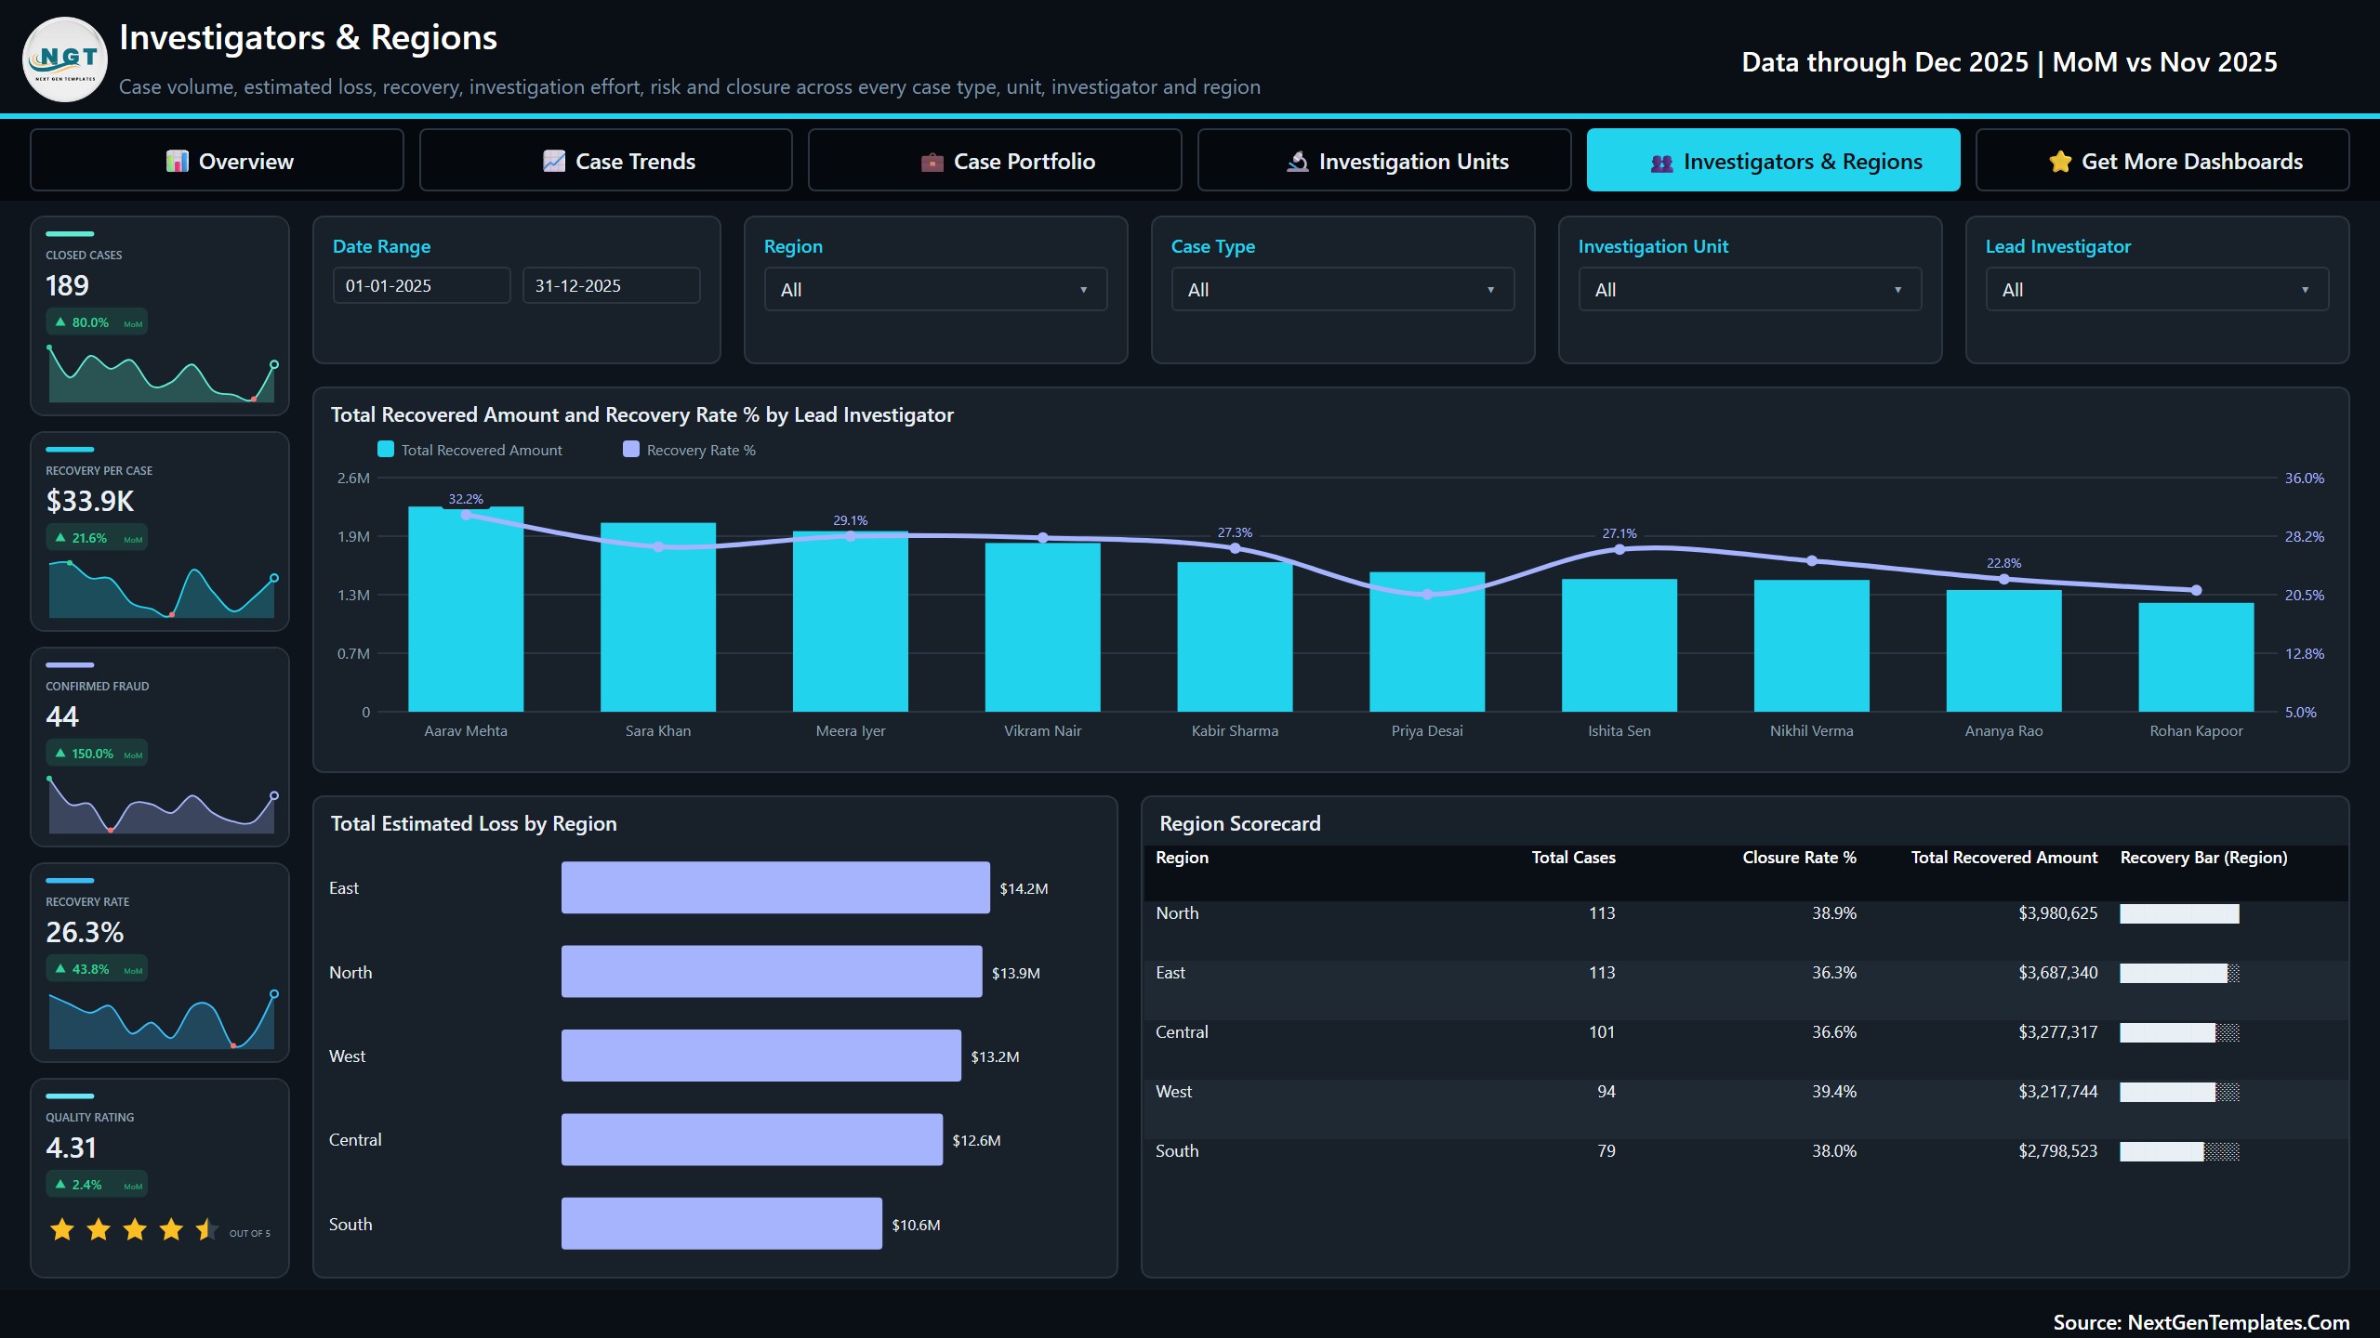Sort by the Region column header
This screenshot has width=2380, height=1338.
point(1182,858)
